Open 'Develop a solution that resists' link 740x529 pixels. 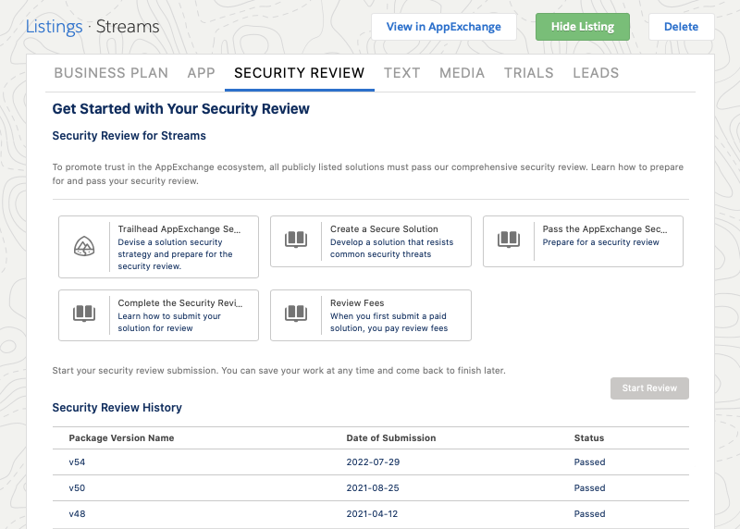(391, 248)
